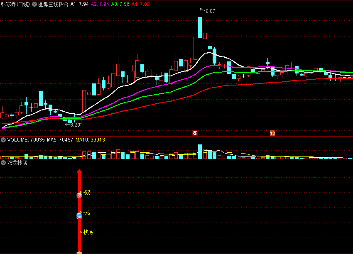Click the yellow 双 signal label
Image resolution: width=353 pixels, height=254 pixels.
coord(88,192)
